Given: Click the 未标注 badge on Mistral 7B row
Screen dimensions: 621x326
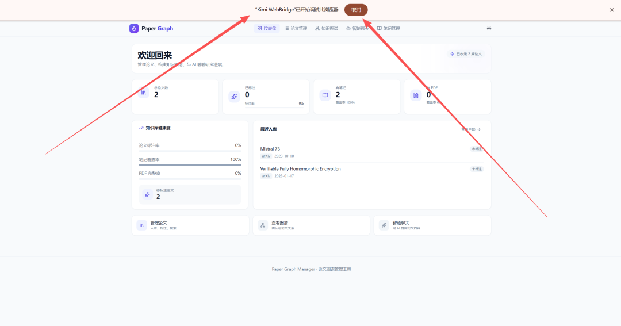Looking at the screenshot, I should 477,149.
